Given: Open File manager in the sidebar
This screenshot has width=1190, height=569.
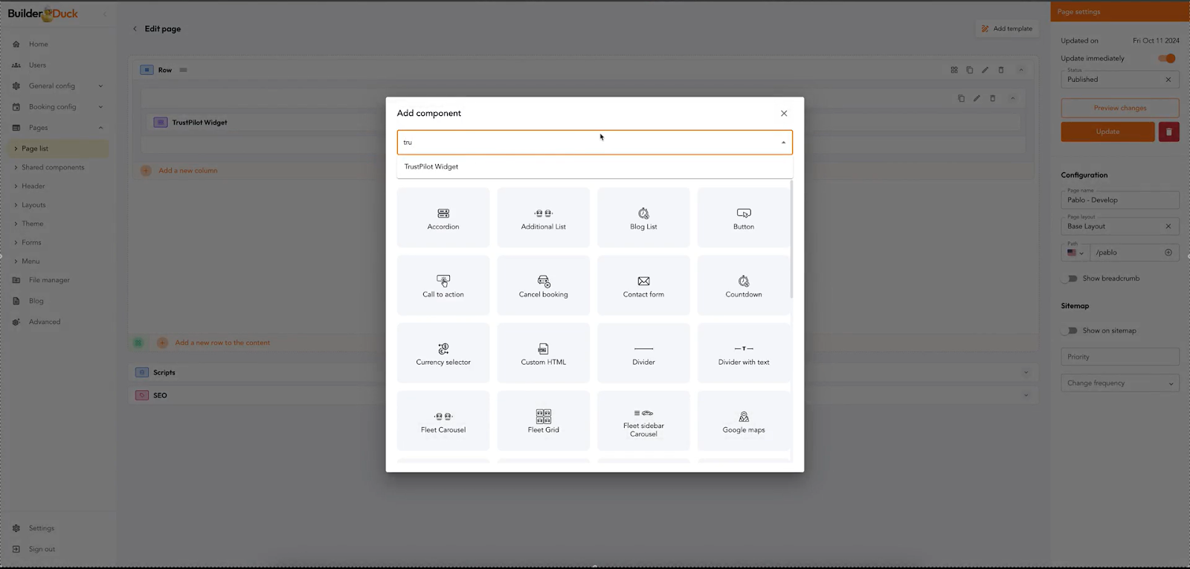Looking at the screenshot, I should (x=49, y=280).
